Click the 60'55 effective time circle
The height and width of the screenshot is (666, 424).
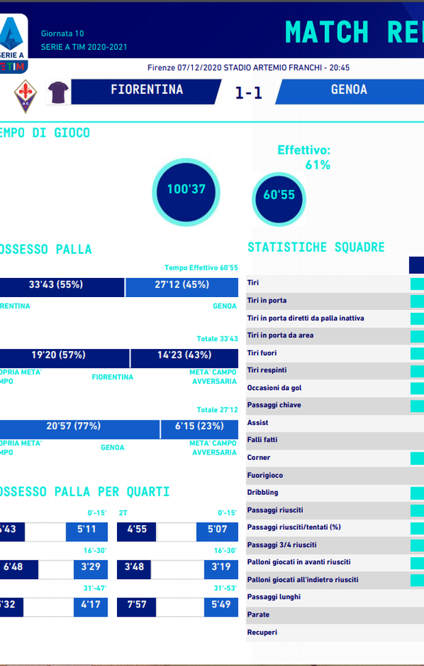[279, 195]
